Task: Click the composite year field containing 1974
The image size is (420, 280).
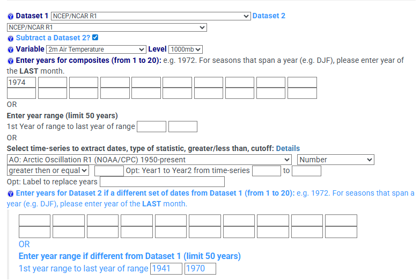Action: (21, 82)
